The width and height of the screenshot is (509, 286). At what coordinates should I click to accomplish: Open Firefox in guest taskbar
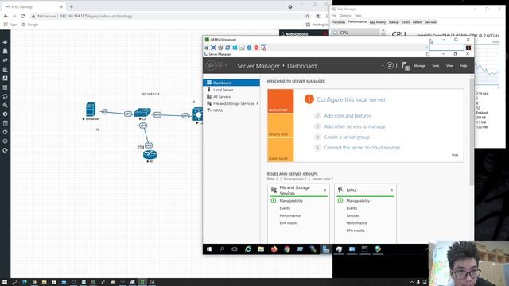click(x=274, y=249)
